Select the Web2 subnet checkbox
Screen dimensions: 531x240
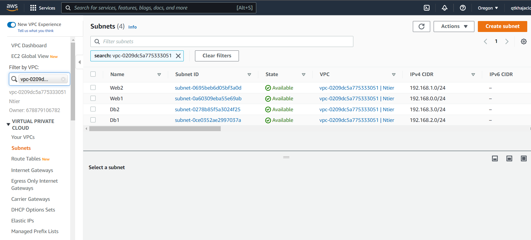click(x=93, y=87)
